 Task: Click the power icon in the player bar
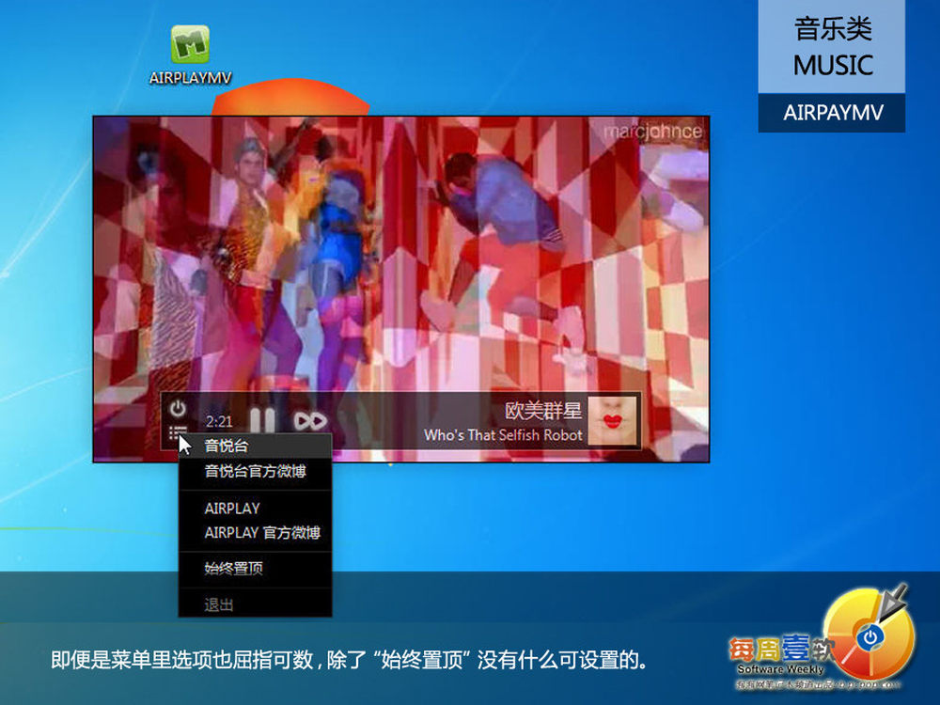(x=178, y=409)
